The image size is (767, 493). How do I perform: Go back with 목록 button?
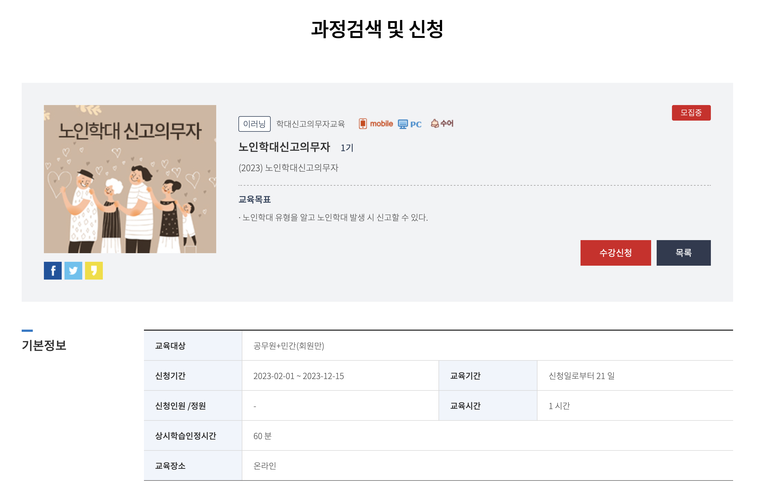click(683, 253)
